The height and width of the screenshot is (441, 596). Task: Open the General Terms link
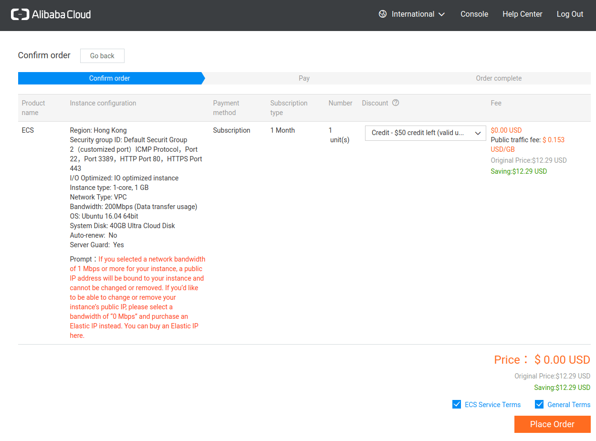569,405
